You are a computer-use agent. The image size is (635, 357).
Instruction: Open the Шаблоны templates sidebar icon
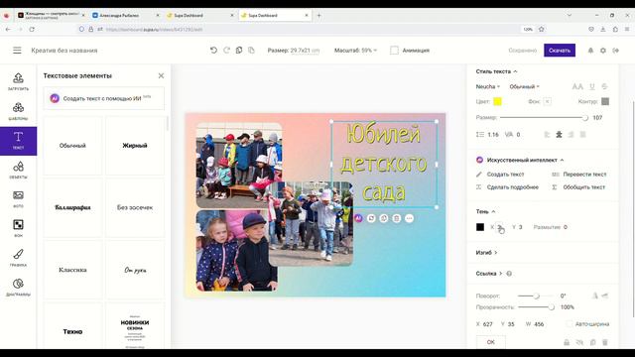[18, 111]
